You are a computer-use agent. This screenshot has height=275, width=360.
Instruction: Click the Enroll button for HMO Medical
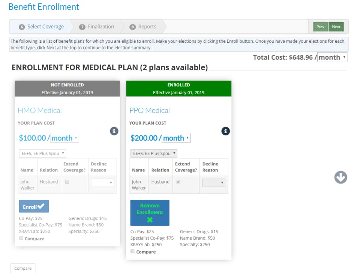(x=34, y=206)
